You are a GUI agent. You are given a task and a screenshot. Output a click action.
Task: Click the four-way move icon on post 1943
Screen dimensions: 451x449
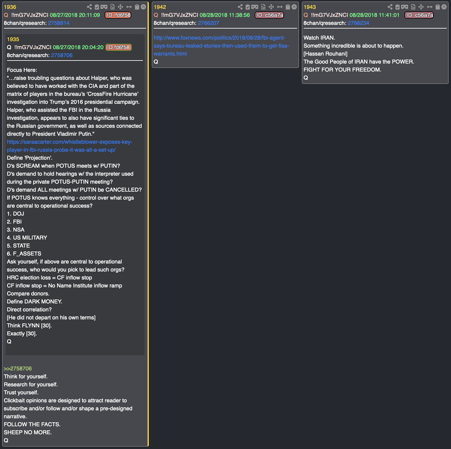tap(421, 7)
